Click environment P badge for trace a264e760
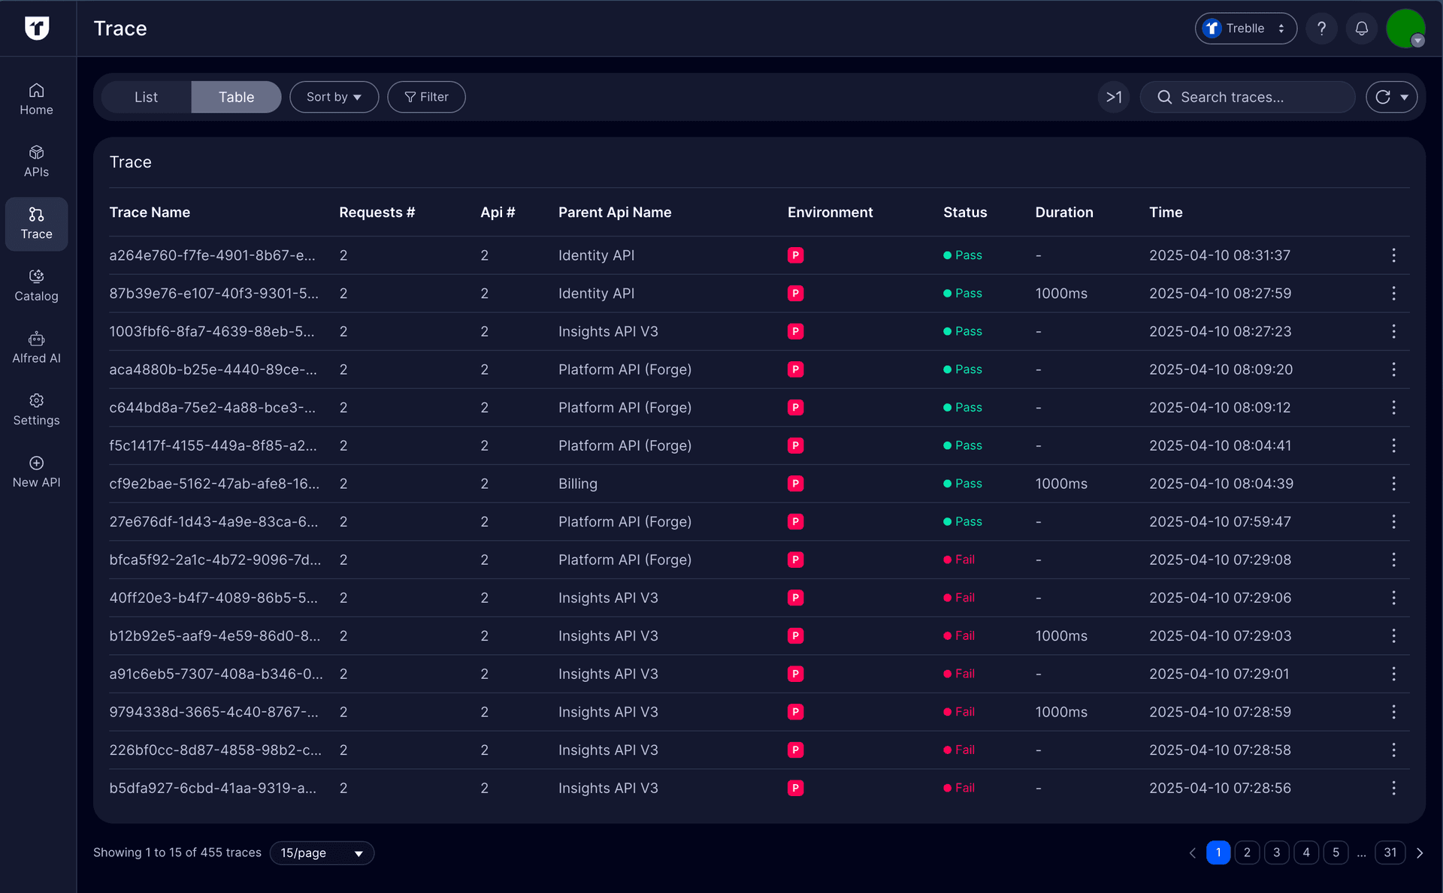 (795, 255)
